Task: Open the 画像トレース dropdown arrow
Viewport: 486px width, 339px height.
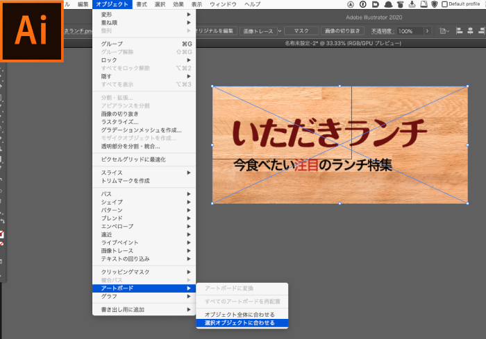Action: (279, 31)
